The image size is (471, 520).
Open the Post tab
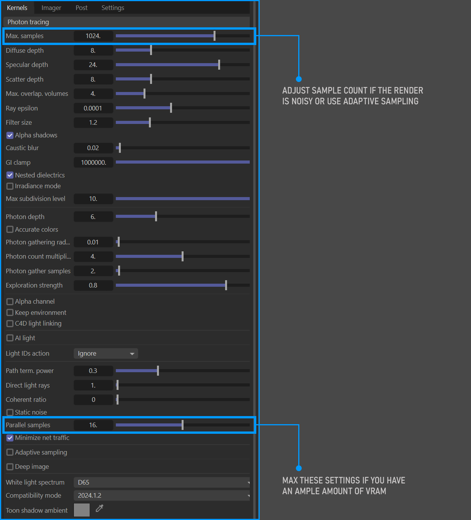[82, 8]
